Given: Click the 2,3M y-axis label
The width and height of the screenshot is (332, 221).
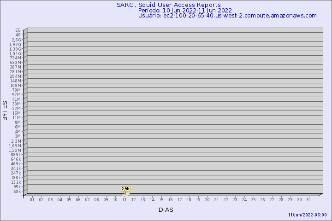Looking at the screenshot, I should 16,141.
